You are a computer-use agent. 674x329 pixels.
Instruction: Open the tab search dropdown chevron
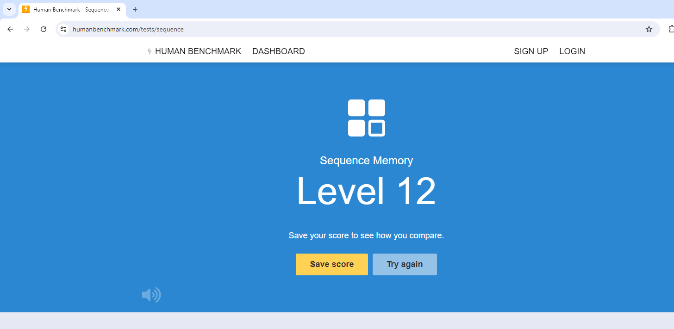click(x=9, y=9)
